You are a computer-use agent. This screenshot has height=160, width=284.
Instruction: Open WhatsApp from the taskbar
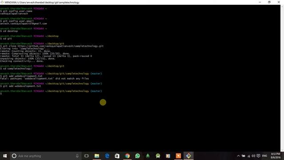point(138,156)
